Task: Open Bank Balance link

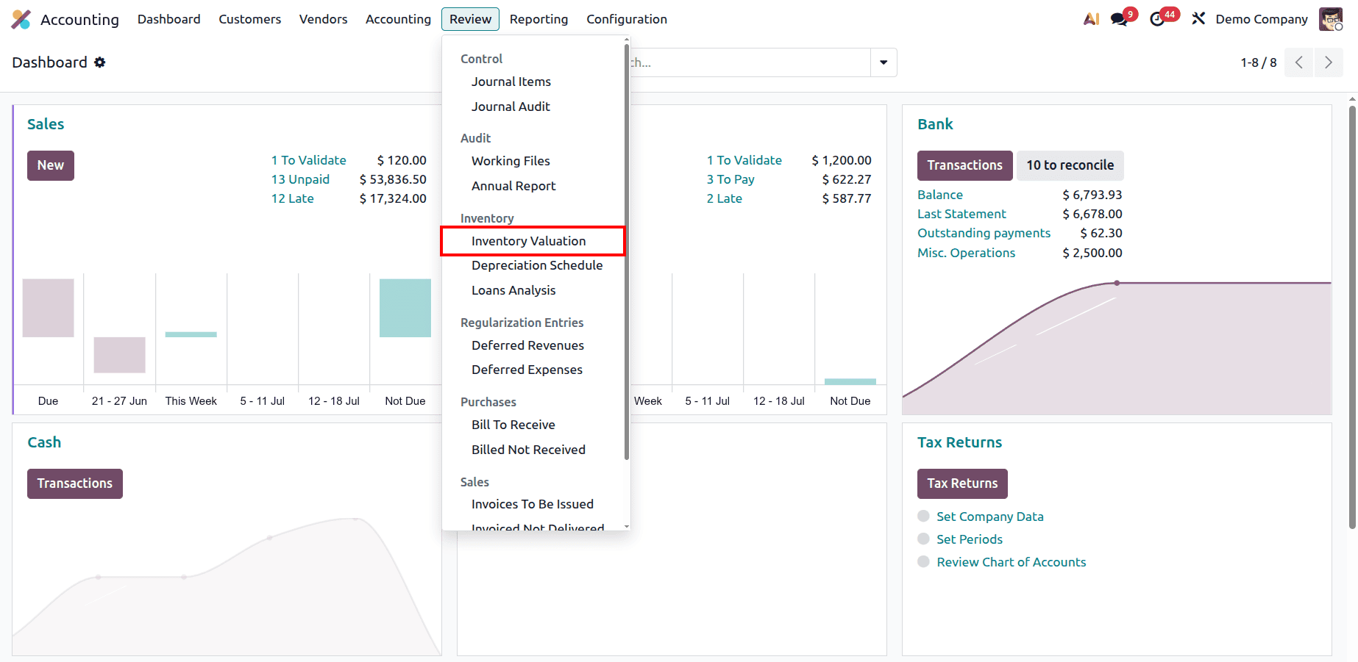Action: 939,195
